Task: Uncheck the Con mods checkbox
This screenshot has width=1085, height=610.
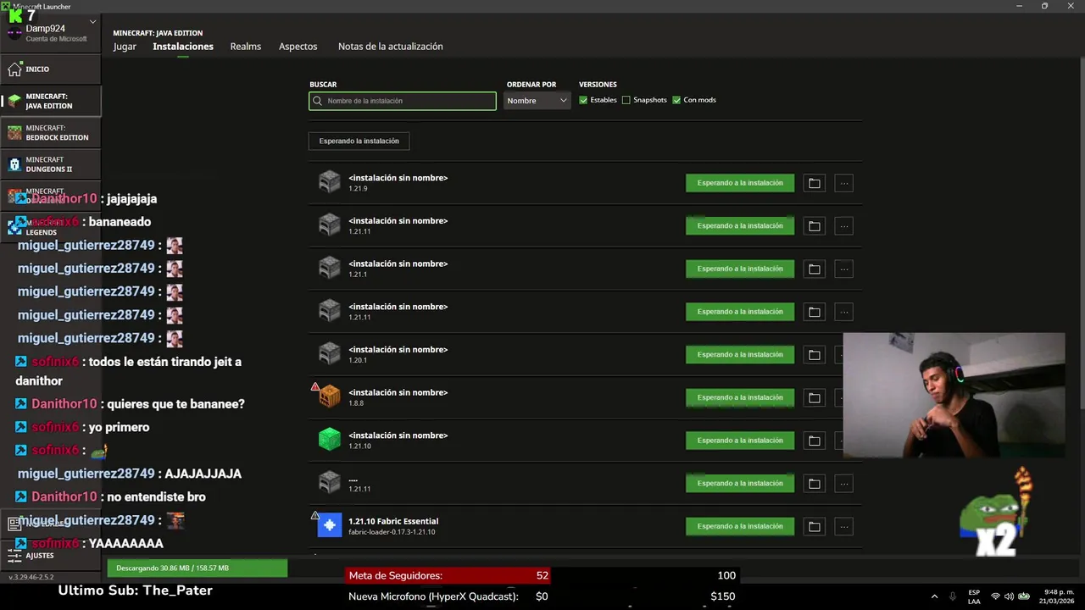Action: pyautogui.click(x=676, y=100)
